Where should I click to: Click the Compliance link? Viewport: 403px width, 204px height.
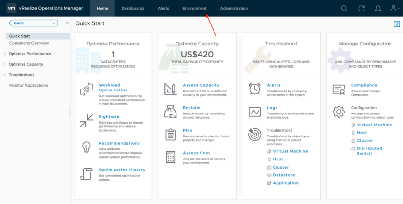click(x=364, y=85)
